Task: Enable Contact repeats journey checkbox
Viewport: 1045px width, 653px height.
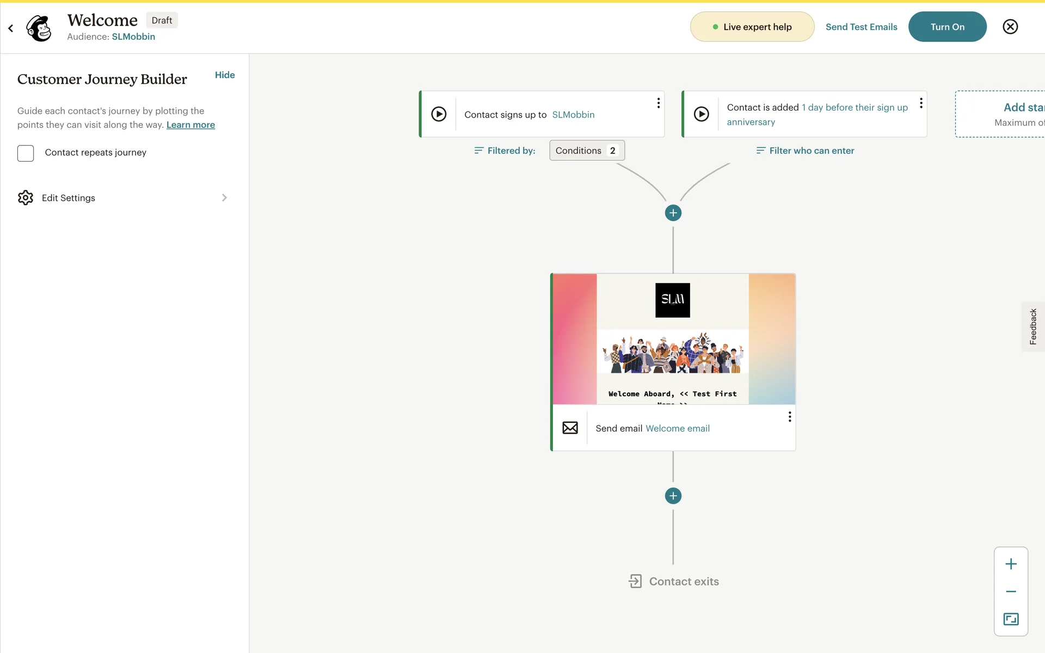Action: coord(26,153)
